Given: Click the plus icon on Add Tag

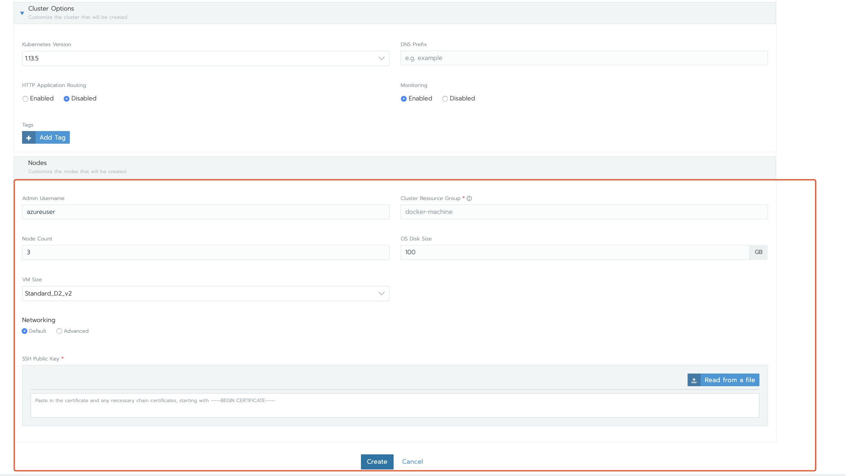Looking at the screenshot, I should [x=29, y=138].
